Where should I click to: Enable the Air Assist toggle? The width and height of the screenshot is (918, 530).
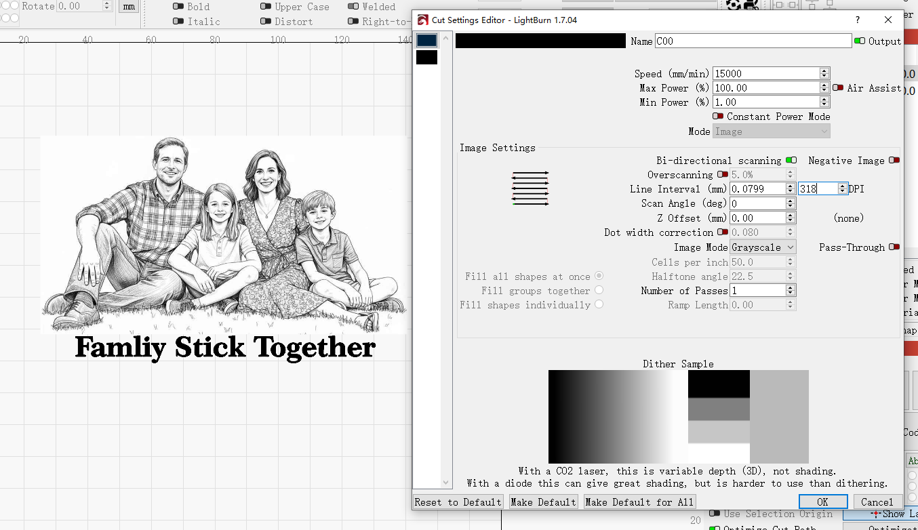coord(838,88)
